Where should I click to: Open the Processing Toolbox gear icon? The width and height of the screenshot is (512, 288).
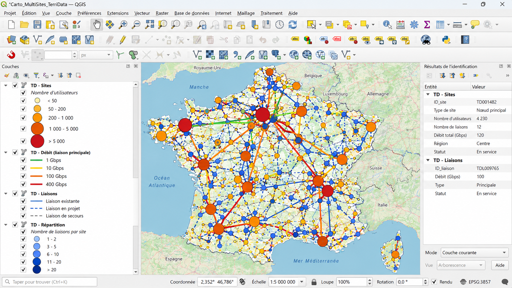coord(414,24)
